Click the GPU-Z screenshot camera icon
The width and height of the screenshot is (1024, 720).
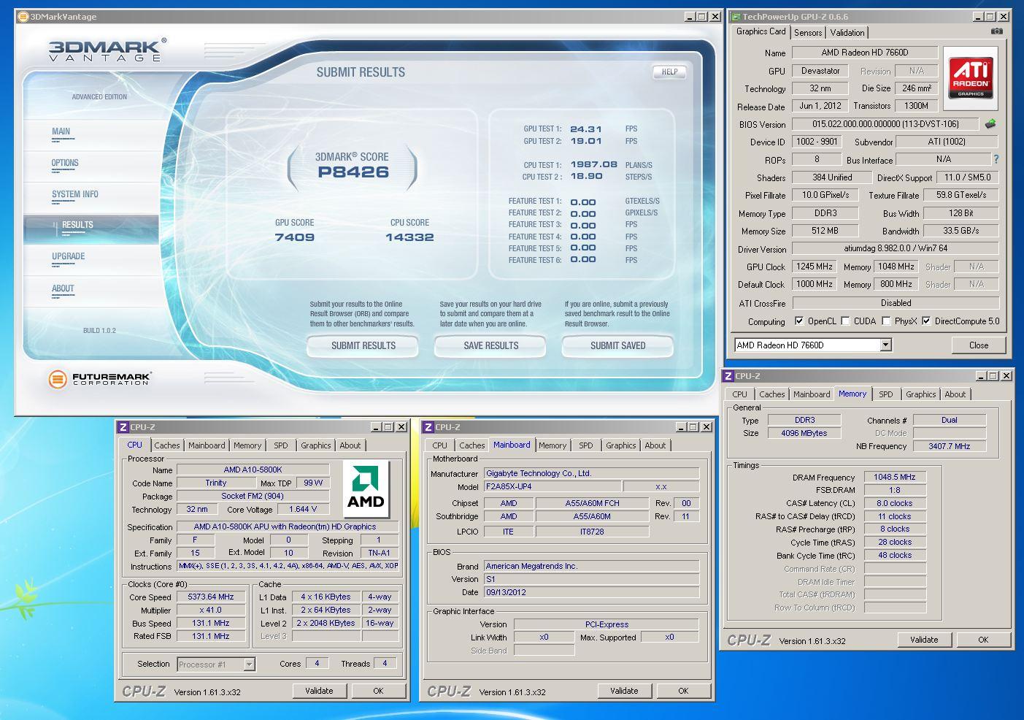pyautogui.click(x=996, y=31)
